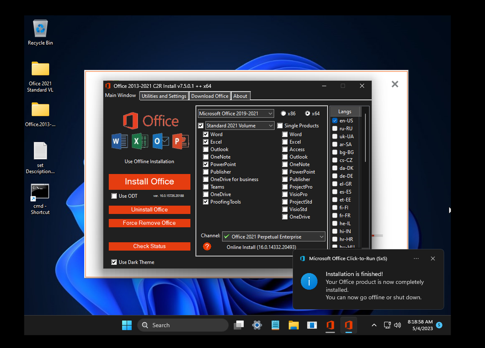Select the x86 architecture radio button
The height and width of the screenshot is (348, 485).
[283, 114]
